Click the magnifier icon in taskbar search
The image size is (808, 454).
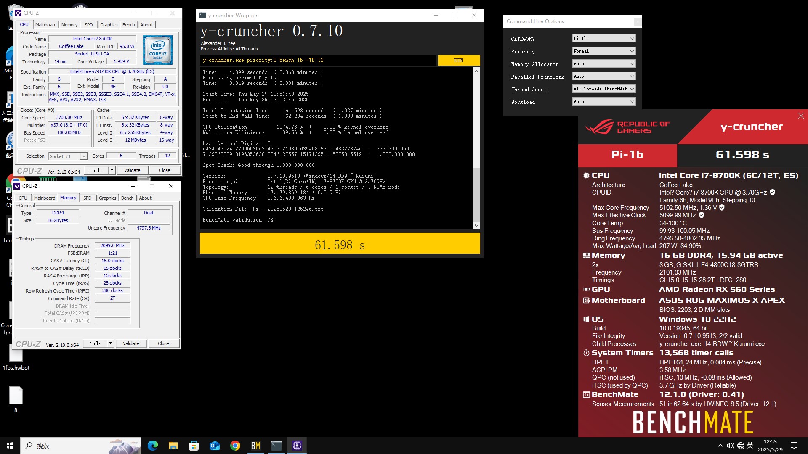coord(29,446)
